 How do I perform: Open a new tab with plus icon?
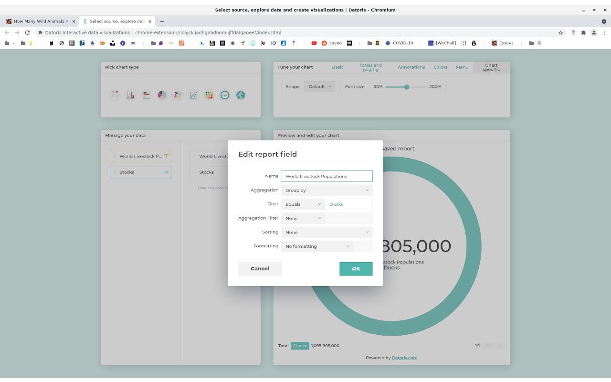pos(162,21)
